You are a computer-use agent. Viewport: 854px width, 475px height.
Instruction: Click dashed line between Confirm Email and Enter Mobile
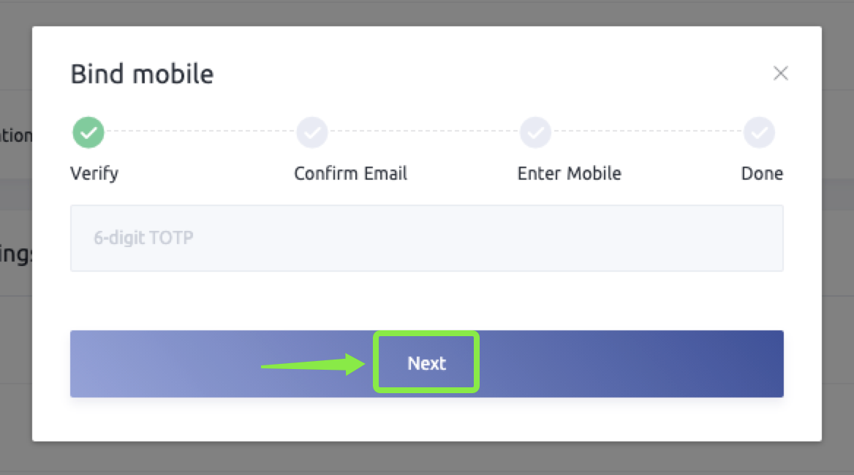[x=424, y=132]
